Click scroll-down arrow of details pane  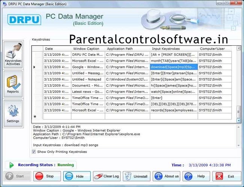[x=238, y=145]
